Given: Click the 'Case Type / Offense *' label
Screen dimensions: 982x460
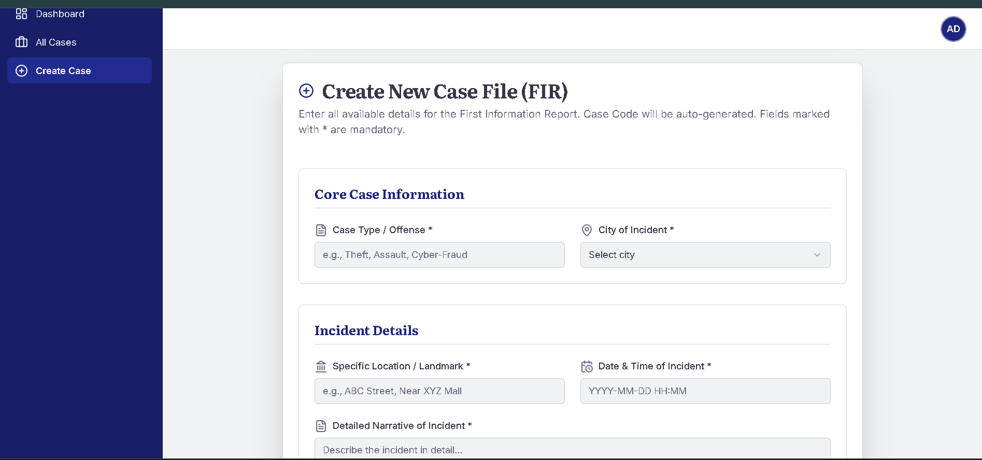Looking at the screenshot, I should click(382, 230).
